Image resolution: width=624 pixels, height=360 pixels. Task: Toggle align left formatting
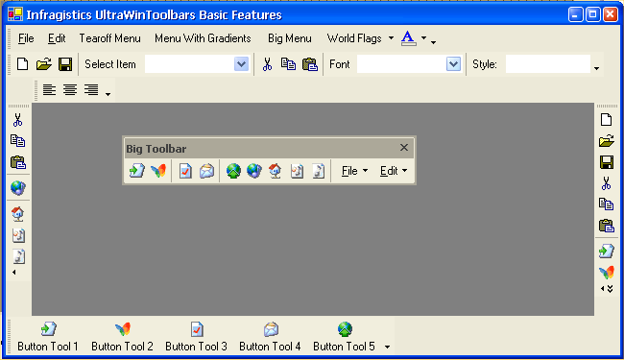coord(49,90)
